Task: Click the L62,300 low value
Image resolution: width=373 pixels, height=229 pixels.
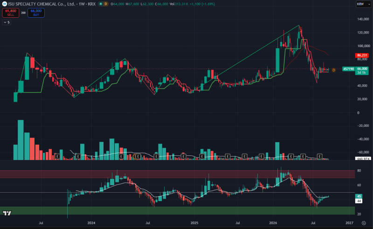Action: [147, 4]
